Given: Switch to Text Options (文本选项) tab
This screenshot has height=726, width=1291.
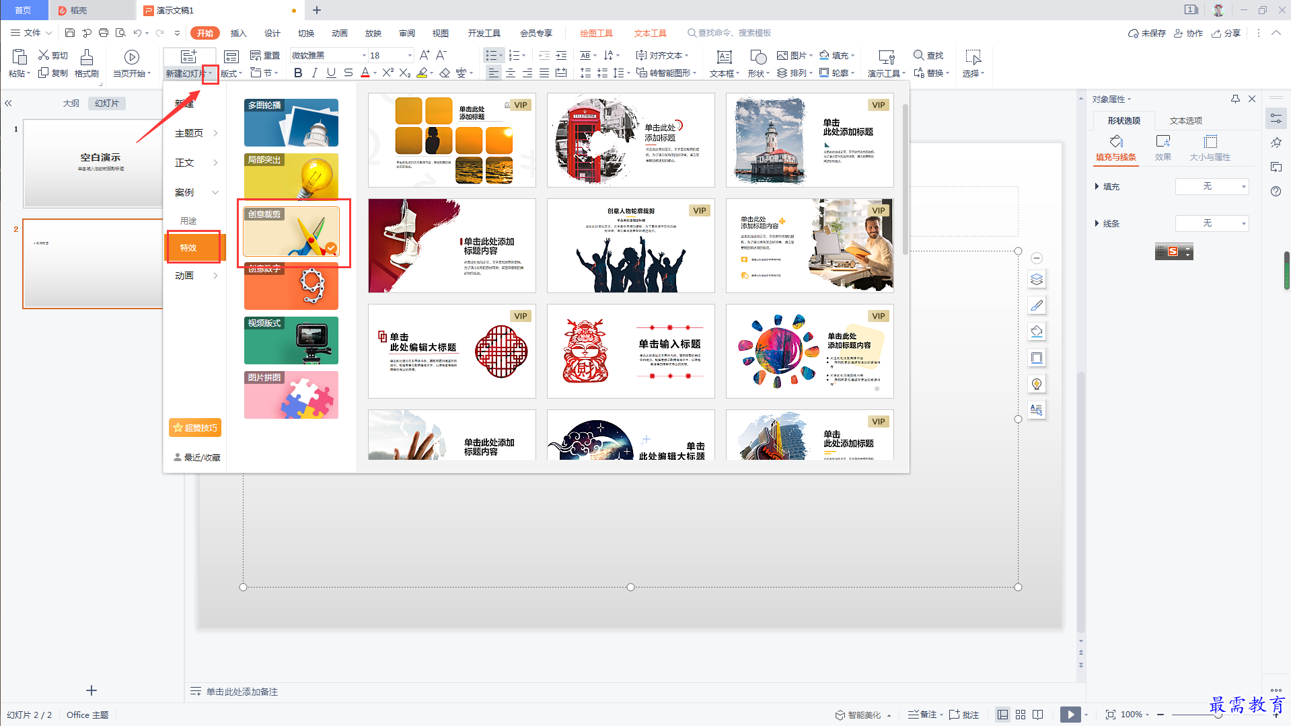Looking at the screenshot, I should click(1186, 120).
